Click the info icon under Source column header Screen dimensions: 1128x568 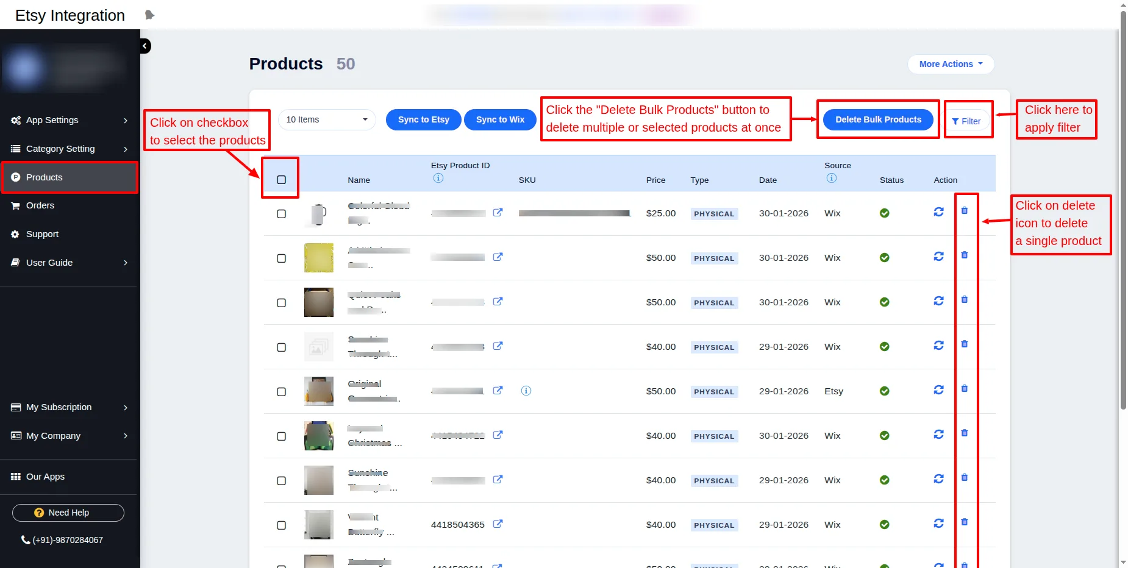coord(831,179)
